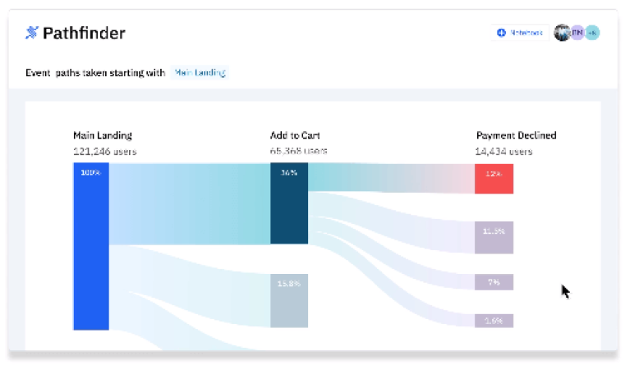Select the blue 100% Main Landing bar
Viewport: 630px width, 374px height.
point(91,246)
